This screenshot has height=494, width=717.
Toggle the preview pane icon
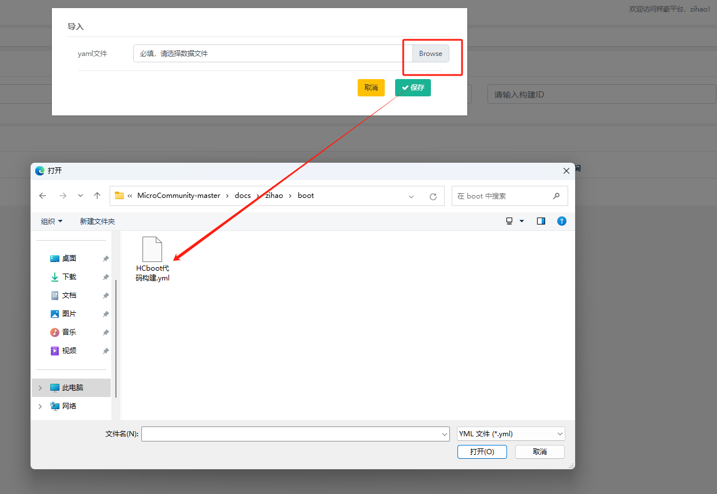541,221
